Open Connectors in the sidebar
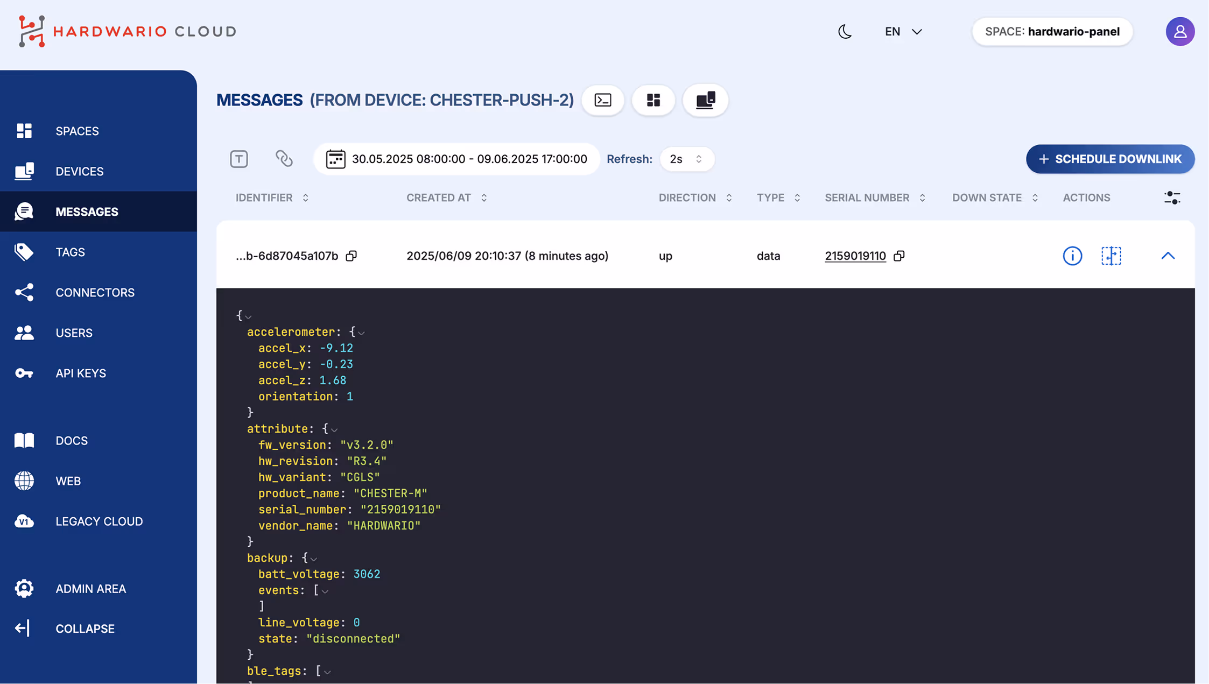1209x684 pixels. click(x=99, y=292)
